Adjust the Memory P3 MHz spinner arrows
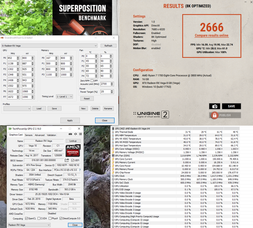253x228 pixels. (x=56, y=75)
